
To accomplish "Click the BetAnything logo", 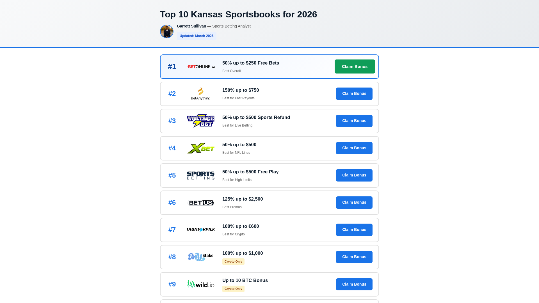I will [200, 94].
